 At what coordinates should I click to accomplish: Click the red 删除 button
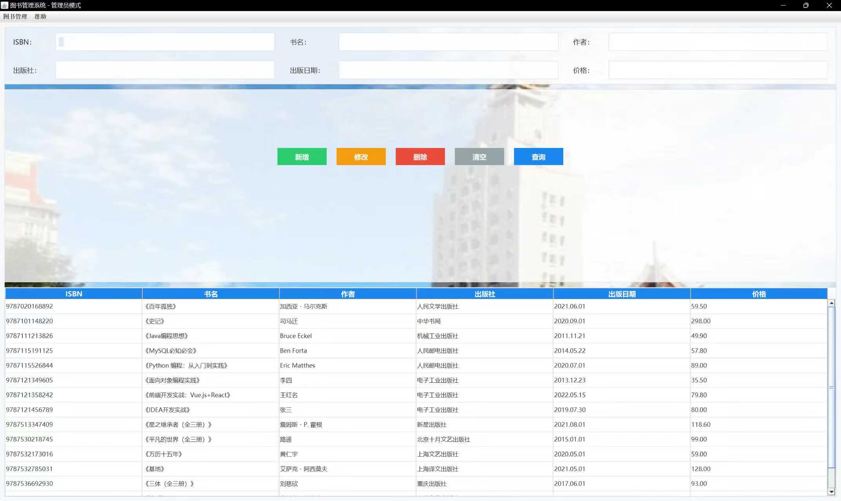click(x=420, y=157)
